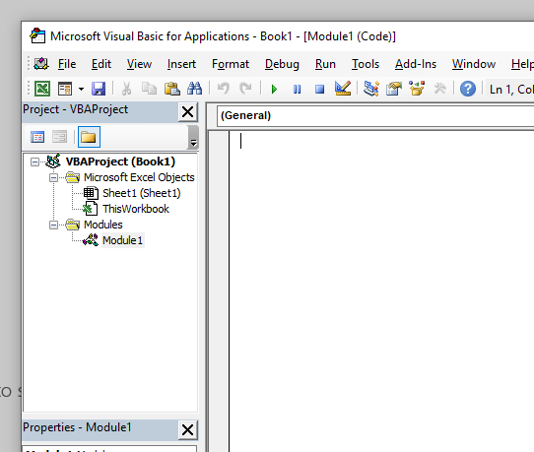534x452 pixels.
Task: Click the Toolbox toolbar icon
Action: point(439,89)
